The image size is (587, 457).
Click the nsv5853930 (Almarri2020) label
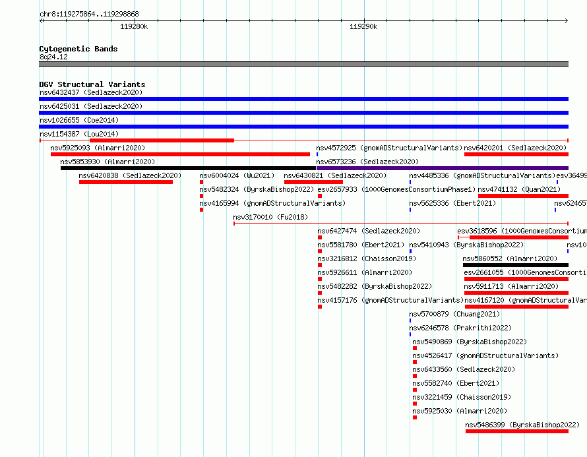click(108, 162)
